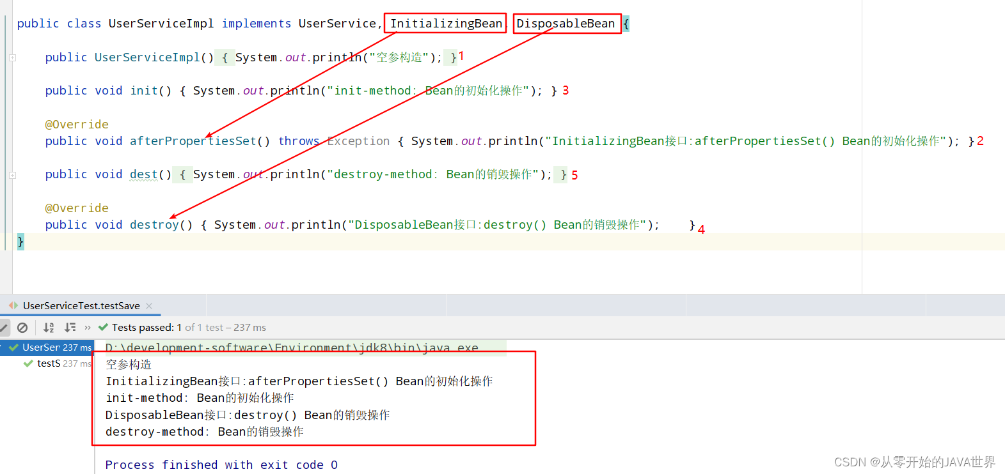Click the UserServiceImpl class name in declaration

pyautogui.click(x=161, y=24)
